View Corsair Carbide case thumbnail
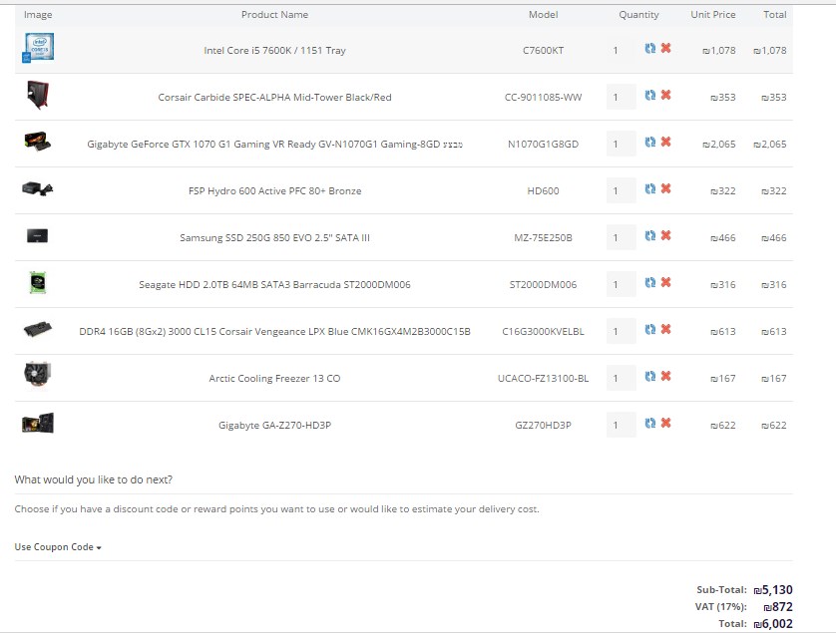The width and height of the screenshot is (836, 633). pos(38,95)
